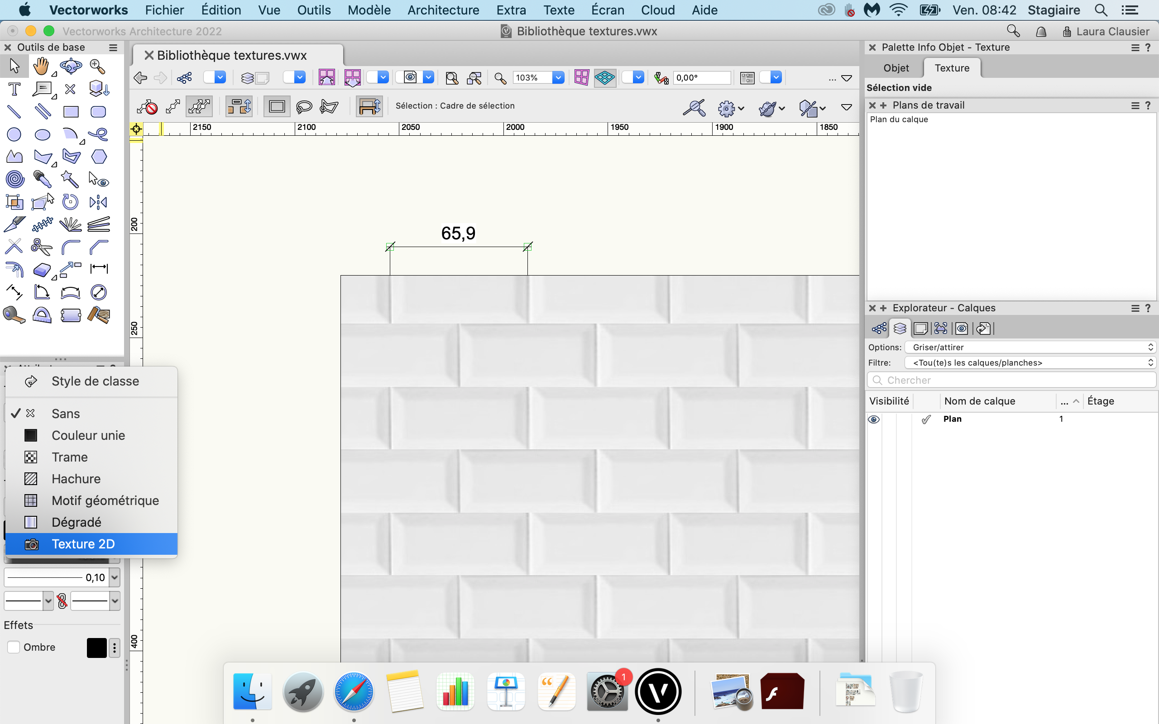Toggle visibility of the Plan layer
This screenshot has height=724, width=1159.
click(x=874, y=419)
